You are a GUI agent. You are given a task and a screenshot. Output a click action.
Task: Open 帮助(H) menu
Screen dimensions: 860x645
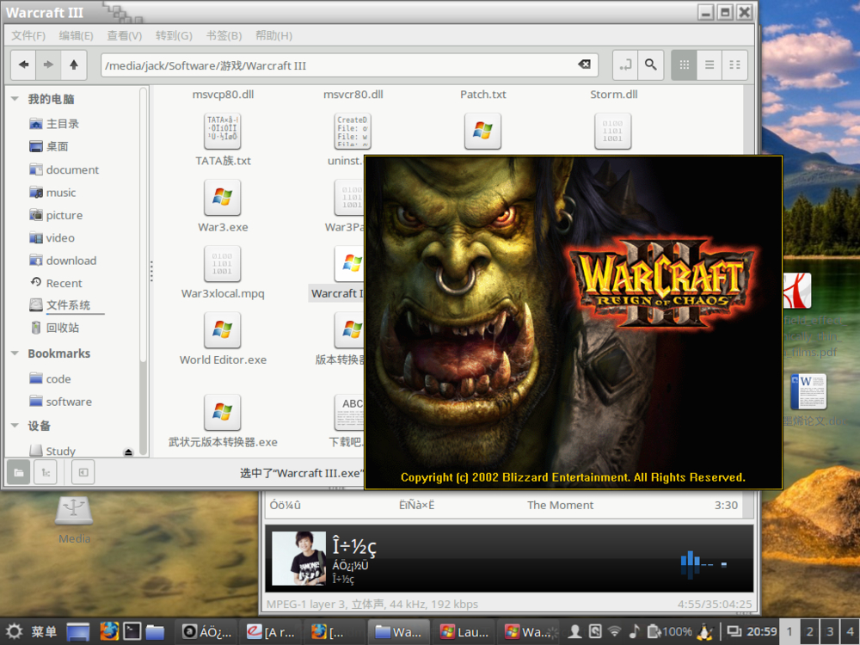click(x=273, y=35)
